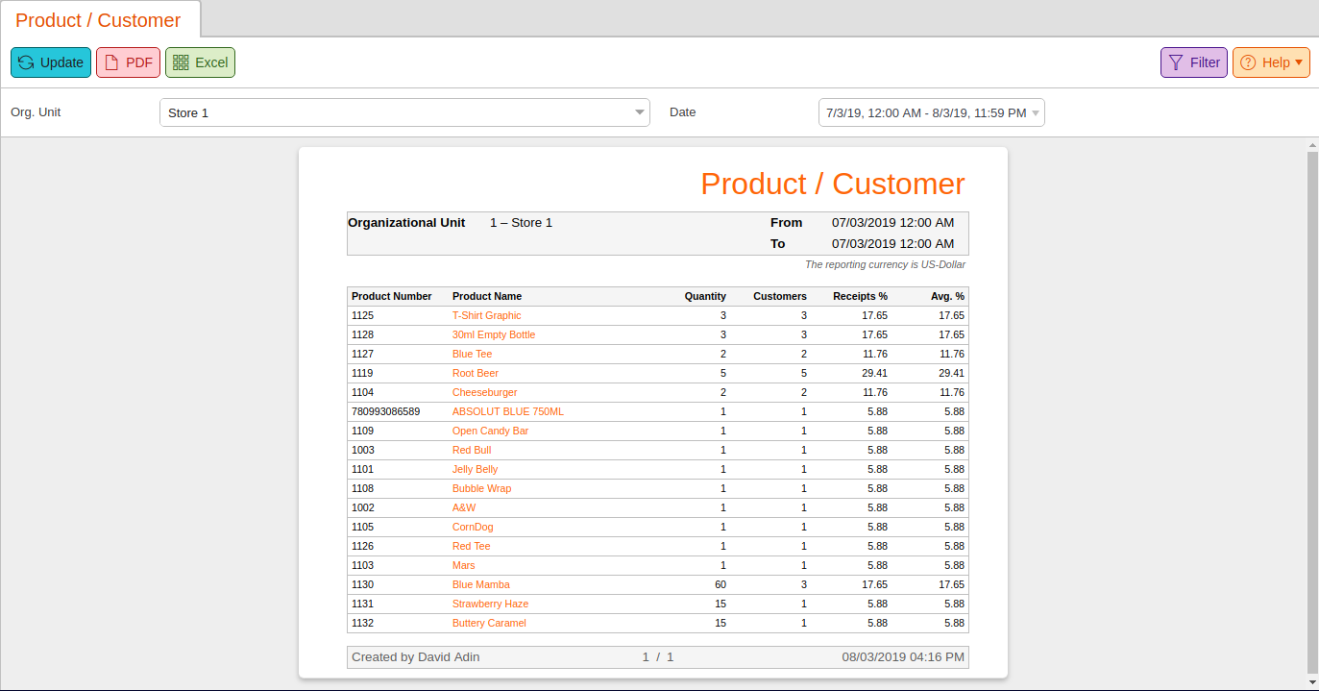Screen dimensions: 1319x691
Task: Click the Update refresh icon
Action: [26, 62]
